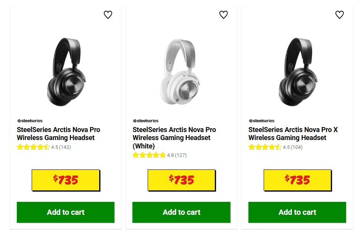356x232 pixels.
Task: Toggle wishlist heart on white Arctis Nova Pro
Action: 224,15
